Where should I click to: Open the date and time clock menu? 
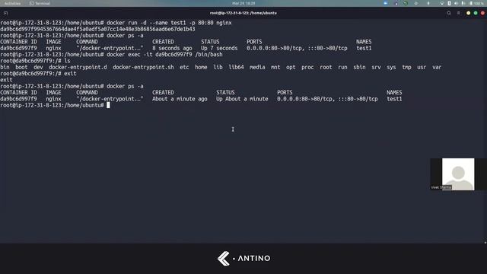coord(243,3)
